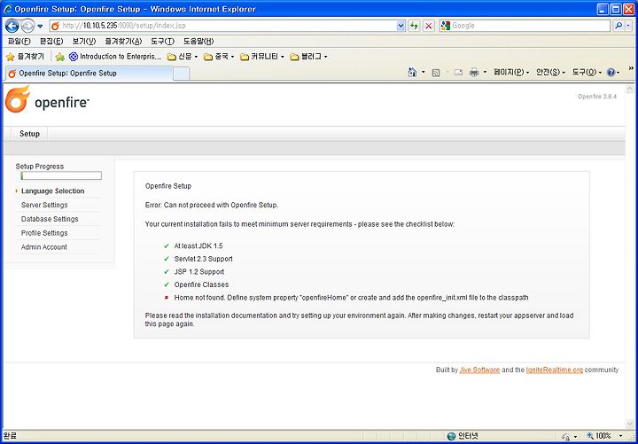Open the 도움말(H) menu
This screenshot has width=638, height=444.
pos(198,41)
